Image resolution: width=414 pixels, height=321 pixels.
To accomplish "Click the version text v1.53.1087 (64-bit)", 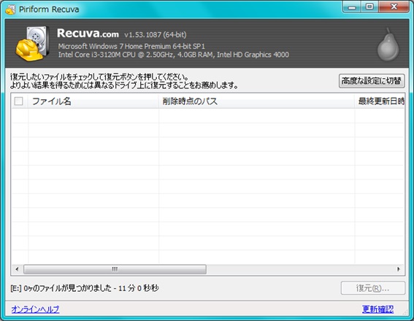I will (x=156, y=35).
